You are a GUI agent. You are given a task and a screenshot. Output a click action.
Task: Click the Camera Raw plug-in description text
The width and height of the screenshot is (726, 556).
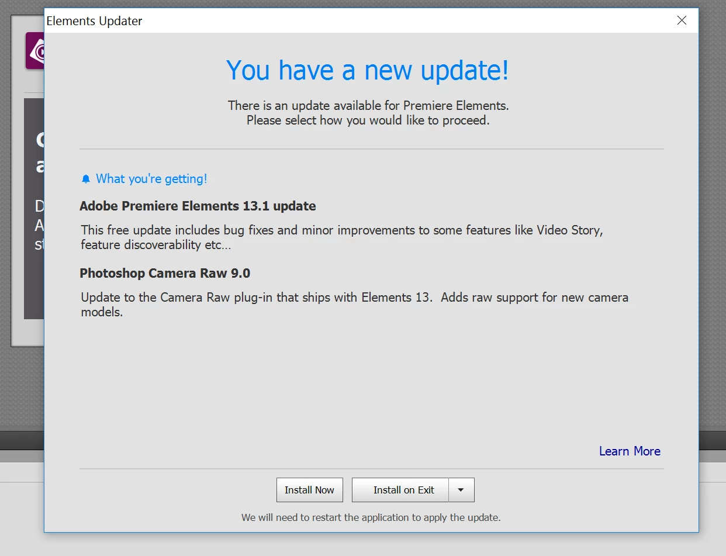(x=355, y=305)
